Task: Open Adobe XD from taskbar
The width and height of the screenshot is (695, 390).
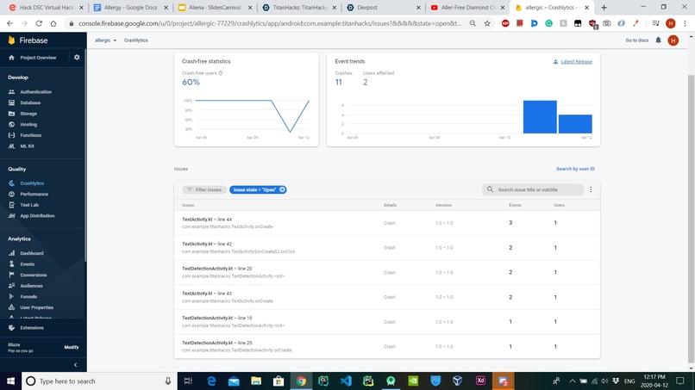Action: point(480,381)
